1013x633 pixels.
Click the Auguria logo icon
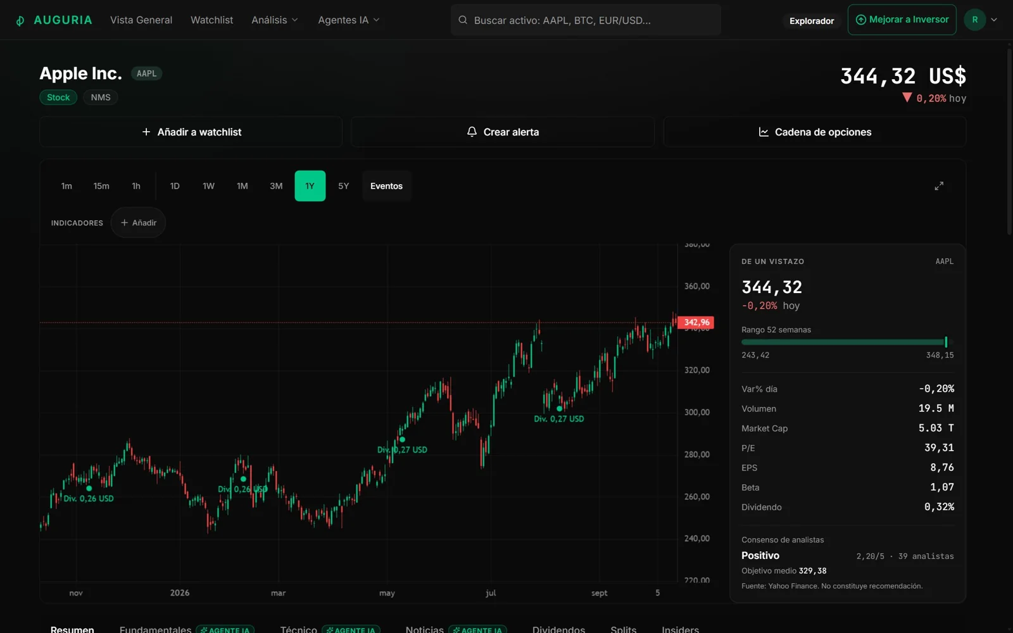20,20
